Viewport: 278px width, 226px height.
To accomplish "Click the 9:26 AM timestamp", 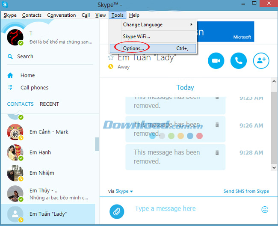I will point(251,125).
